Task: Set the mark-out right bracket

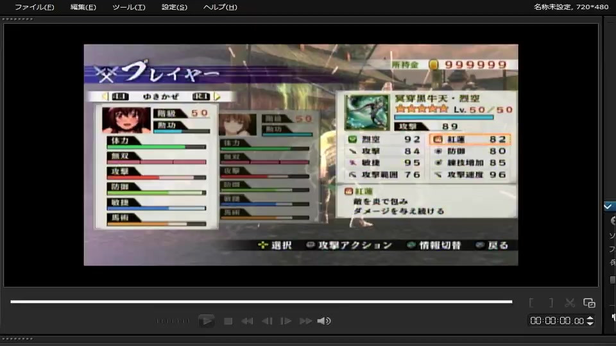Action: pyautogui.click(x=551, y=303)
